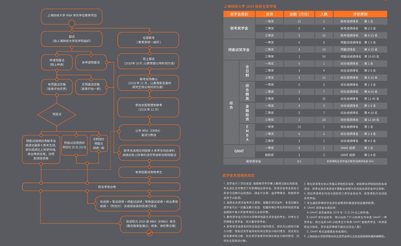Select the 有常规面试资格考生 box
Viewport: 401px width, 246px height.
coord(149,172)
